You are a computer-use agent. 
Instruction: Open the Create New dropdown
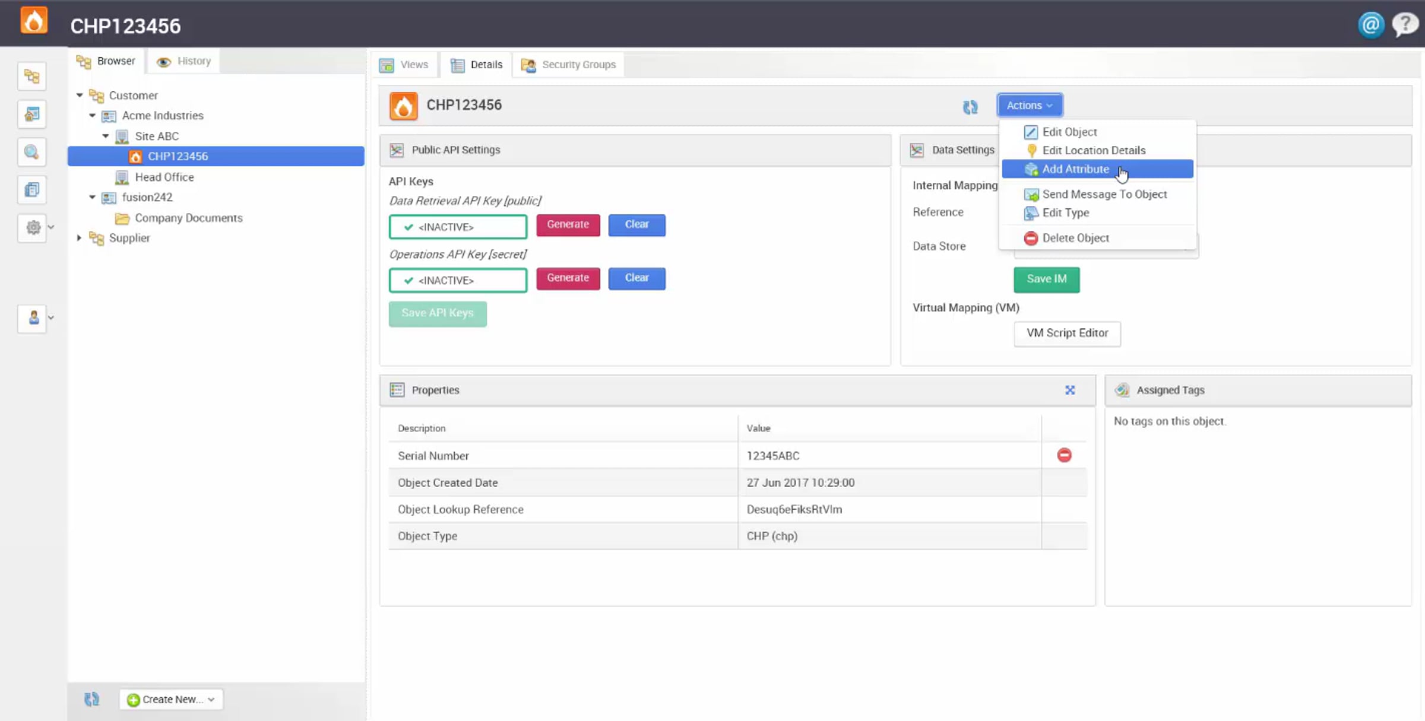point(171,699)
